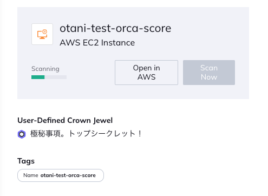Click the bold tag value otani-test-orca-score
This screenshot has height=196, width=268.
tap(68, 175)
